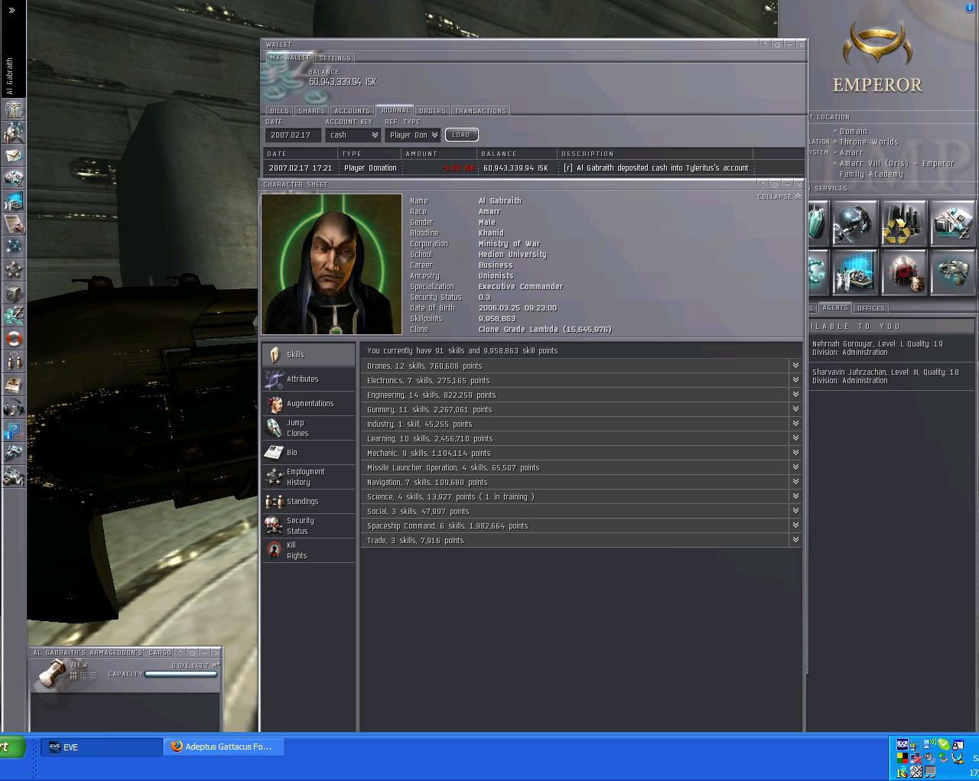
Task: Open the Items hangar icon at sidebar bottom
Action: (14, 477)
